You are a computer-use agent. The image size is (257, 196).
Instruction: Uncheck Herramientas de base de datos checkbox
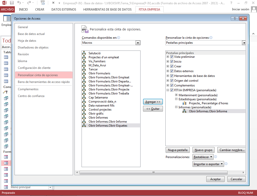[172, 76]
